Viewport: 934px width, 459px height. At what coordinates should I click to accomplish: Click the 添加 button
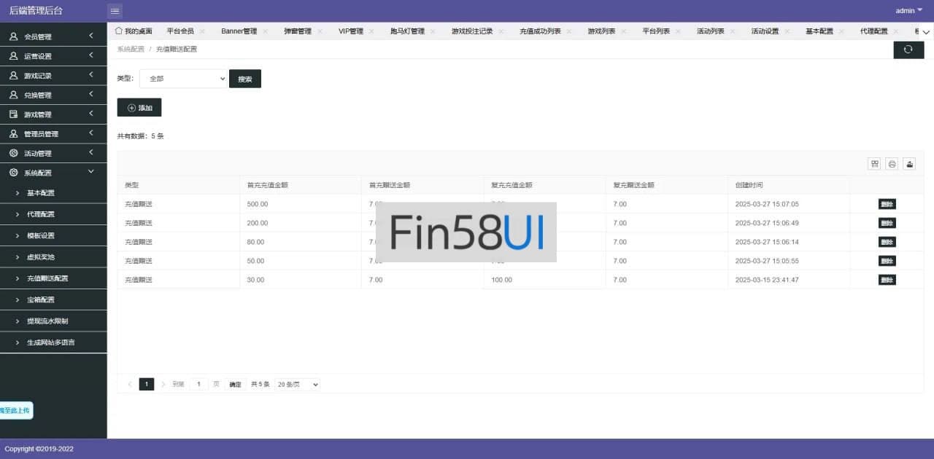click(139, 108)
